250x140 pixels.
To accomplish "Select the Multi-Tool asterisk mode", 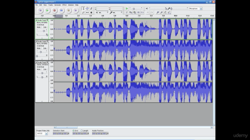I will (x=91, y=12).
